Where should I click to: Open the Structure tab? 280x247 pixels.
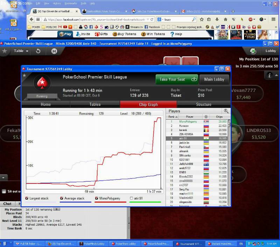pos(204,104)
